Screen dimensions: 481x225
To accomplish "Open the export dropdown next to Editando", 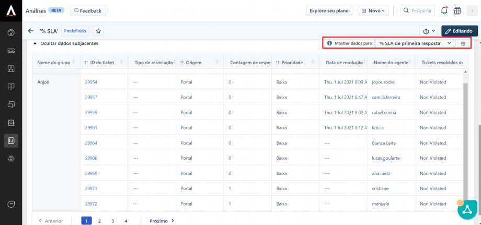I will tap(428, 31).
